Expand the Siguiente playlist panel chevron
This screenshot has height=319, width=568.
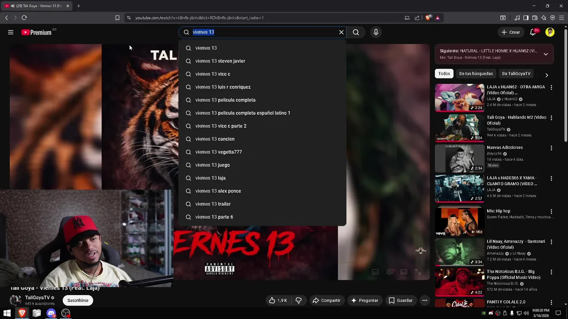coord(546,54)
